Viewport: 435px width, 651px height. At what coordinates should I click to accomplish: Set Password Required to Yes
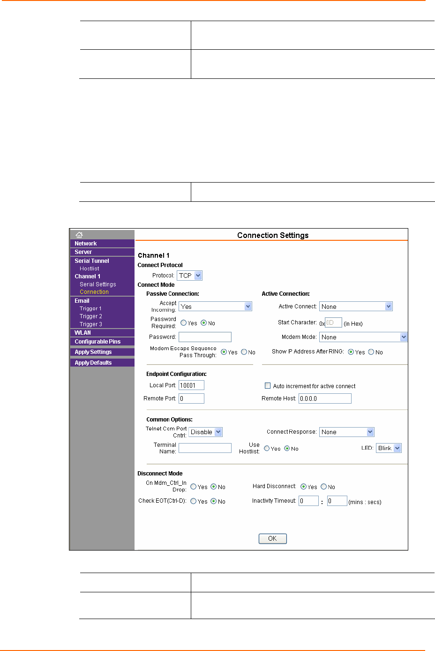pyautogui.click(x=183, y=323)
